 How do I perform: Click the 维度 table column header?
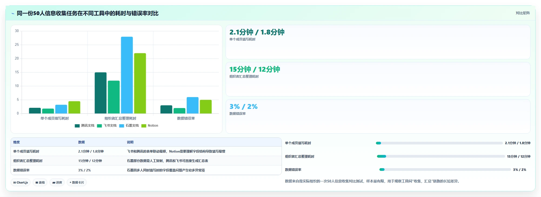pyautogui.click(x=16, y=142)
